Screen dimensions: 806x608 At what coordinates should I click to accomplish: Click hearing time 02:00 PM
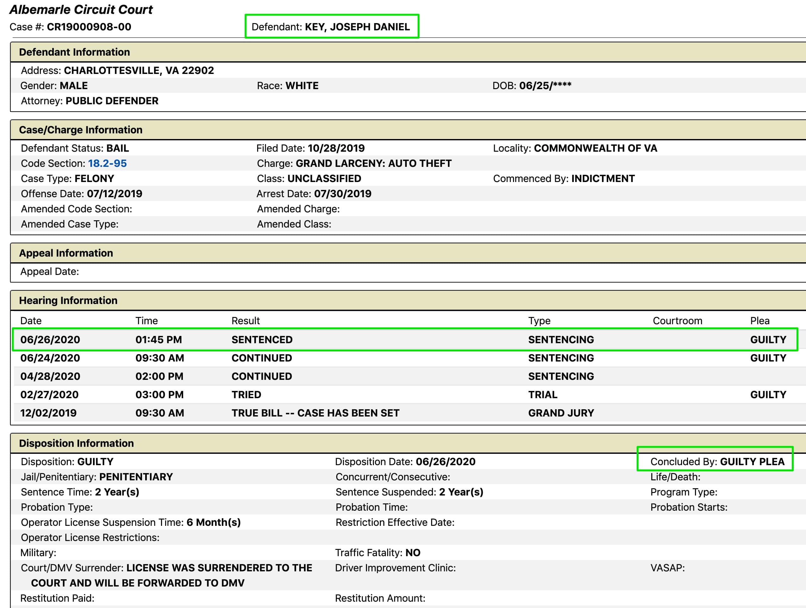point(159,376)
